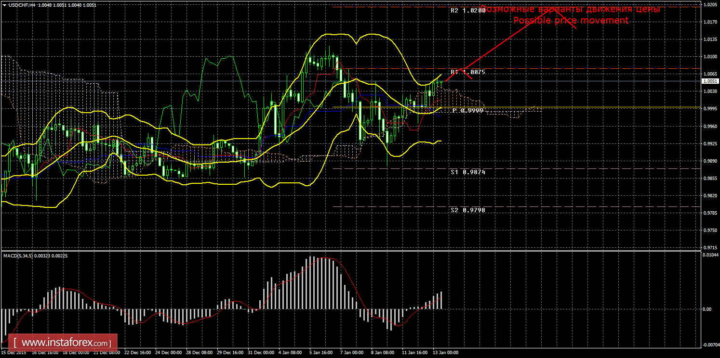Click the 0.9715 value on price axis
Image resolution: width=720 pixels, height=358 pixels.
pyautogui.click(x=710, y=247)
